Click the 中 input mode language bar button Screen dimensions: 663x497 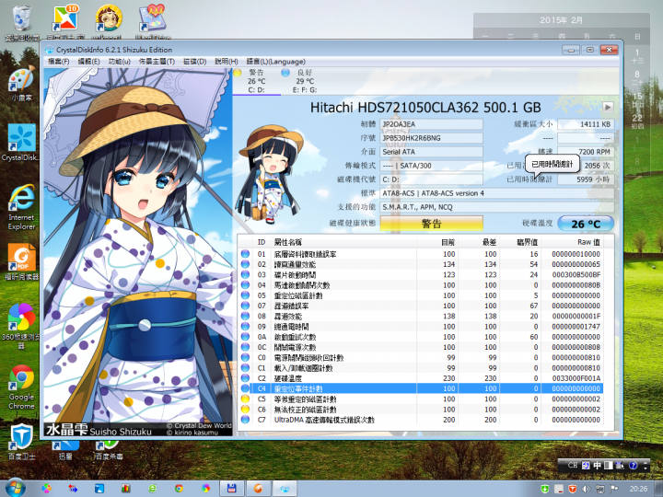pyautogui.click(x=597, y=466)
